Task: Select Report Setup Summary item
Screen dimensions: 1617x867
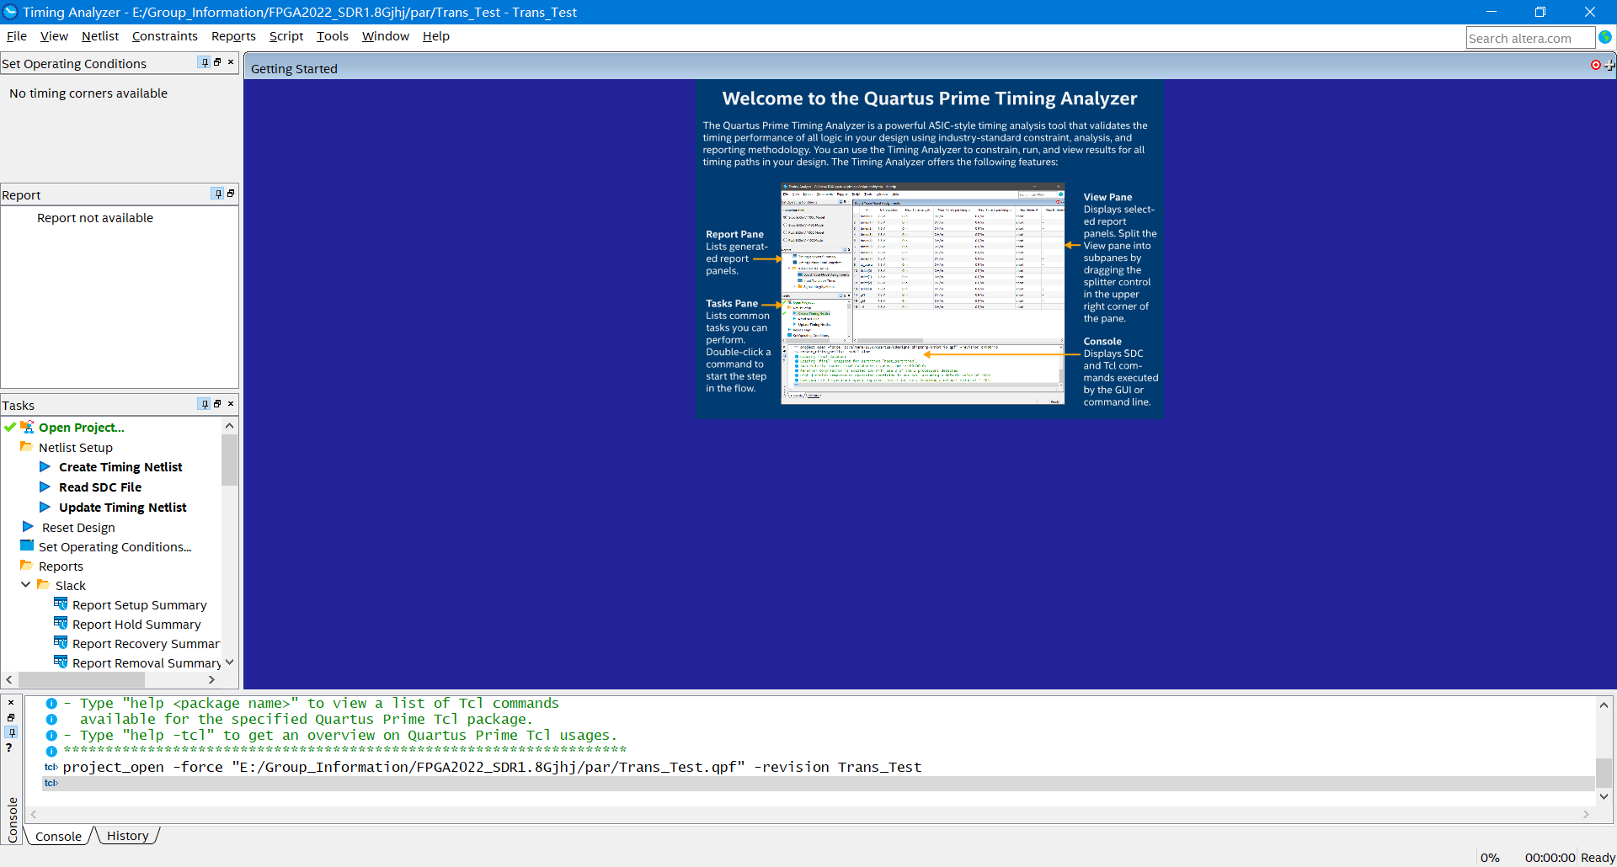Action: click(139, 605)
